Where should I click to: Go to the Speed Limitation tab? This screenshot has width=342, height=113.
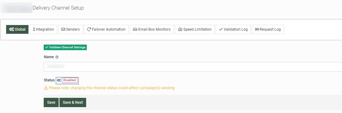click(x=195, y=29)
